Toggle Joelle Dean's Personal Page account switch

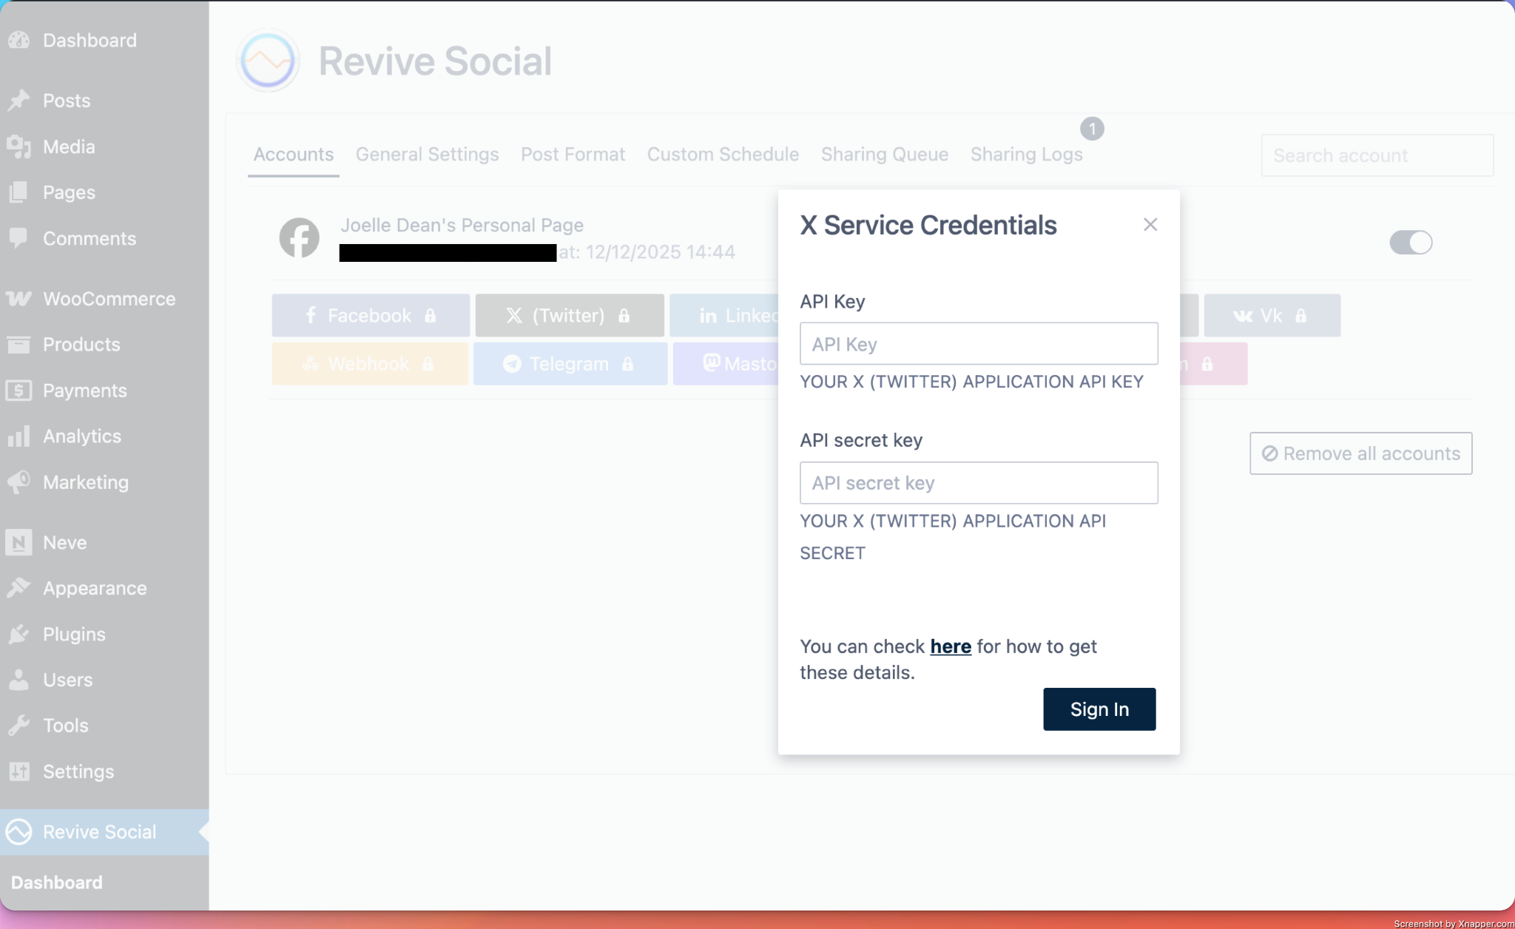pos(1410,243)
